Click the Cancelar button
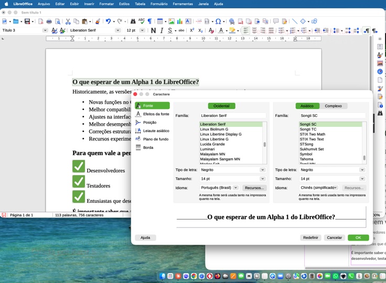 coord(334,237)
